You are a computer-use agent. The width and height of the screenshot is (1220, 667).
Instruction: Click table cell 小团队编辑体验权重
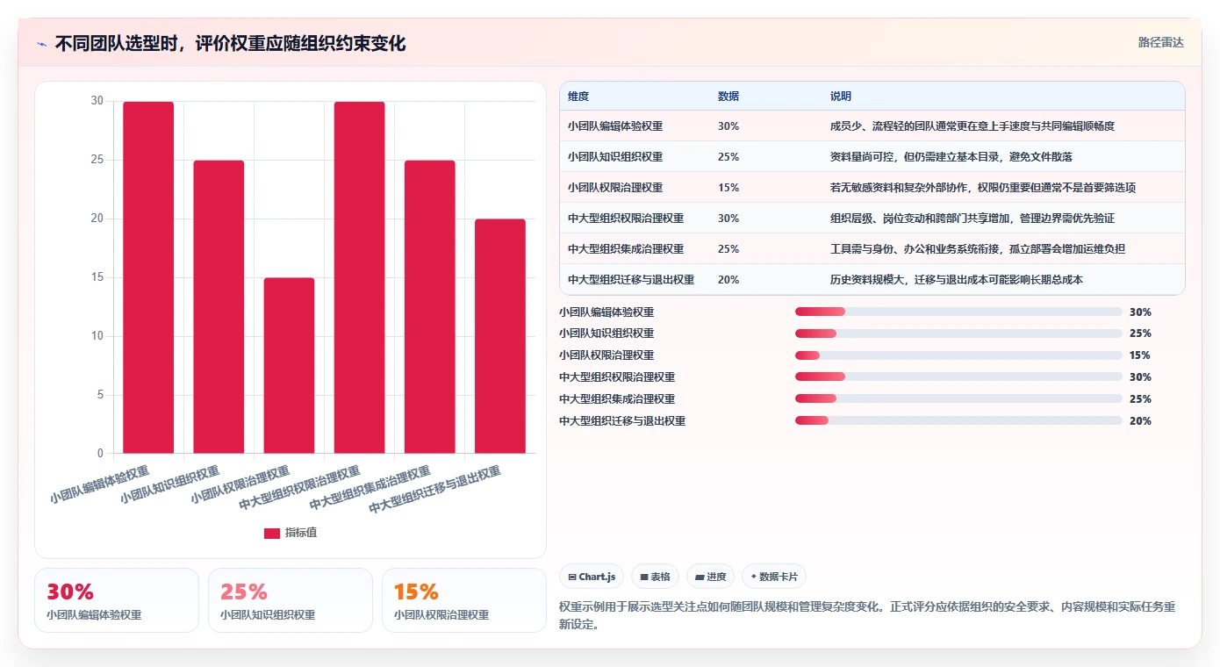(x=615, y=126)
